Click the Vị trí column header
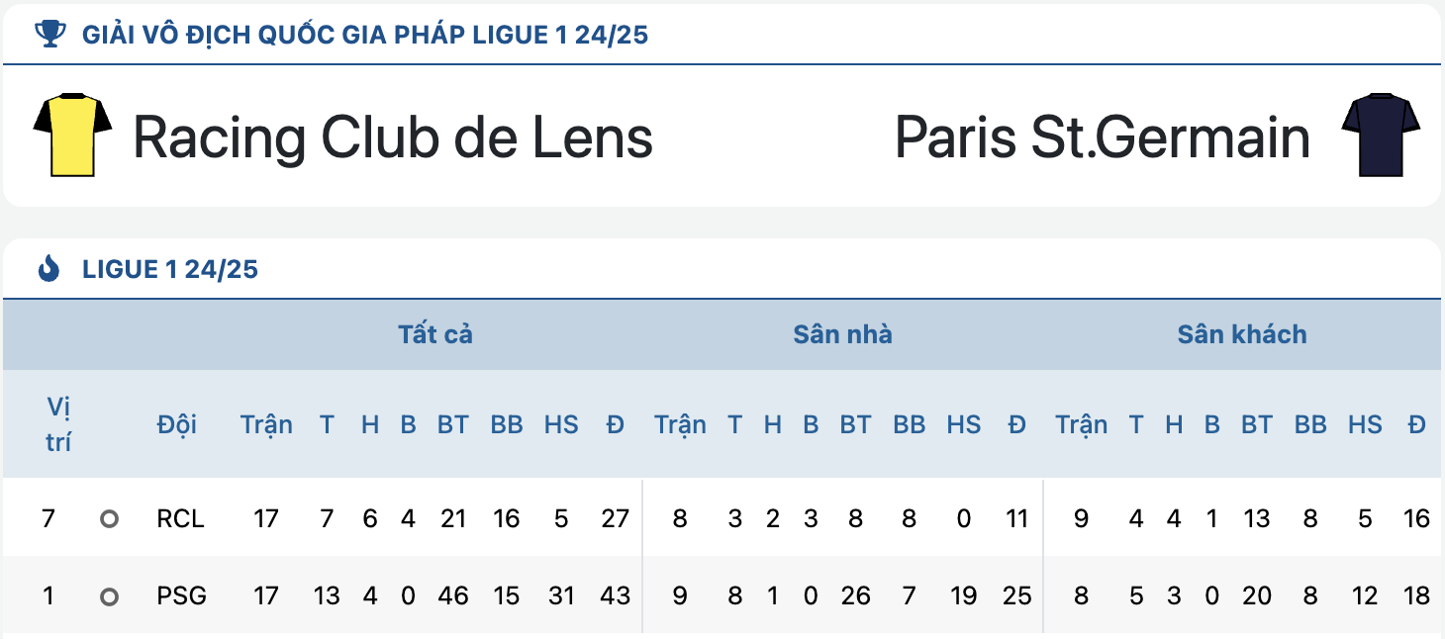The width and height of the screenshot is (1445, 639). tap(58, 424)
